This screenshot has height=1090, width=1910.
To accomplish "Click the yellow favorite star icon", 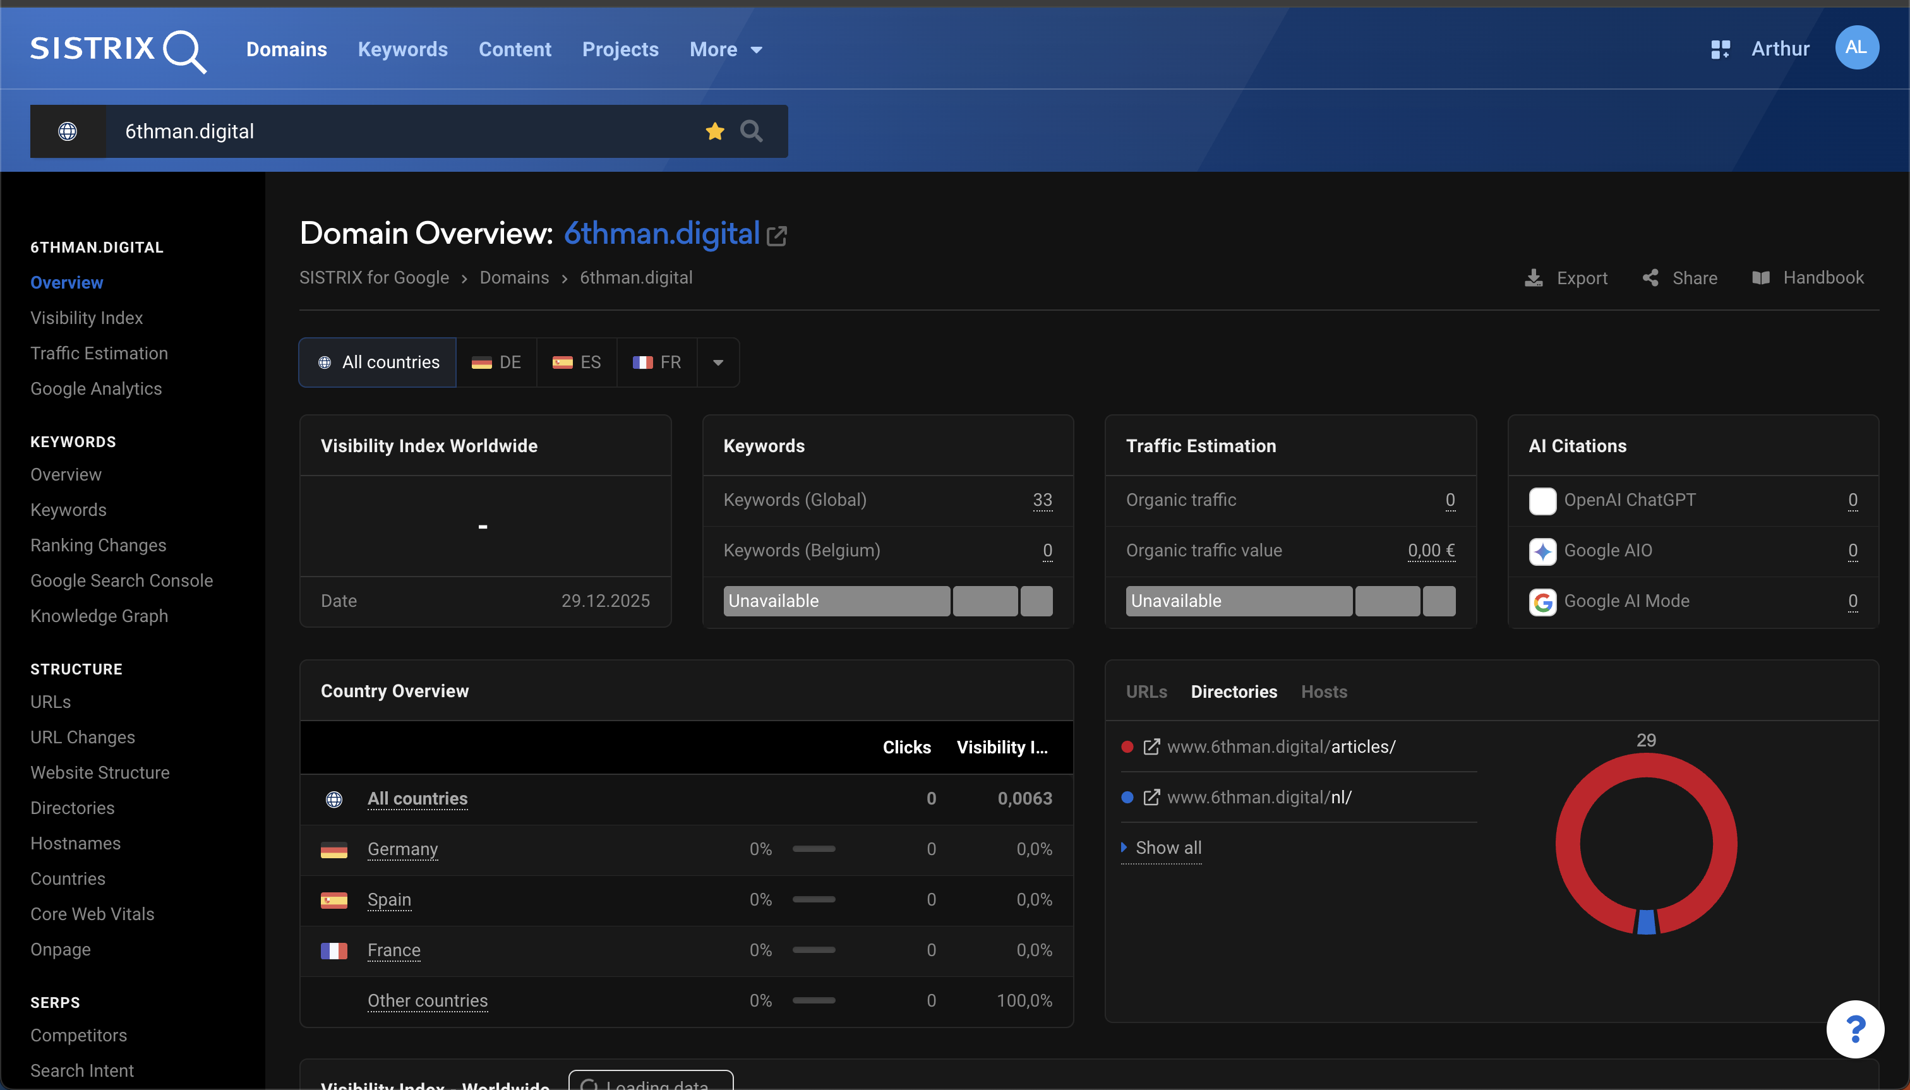I will click(x=714, y=131).
